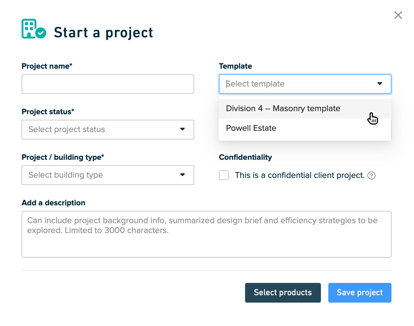Open the Select template combo box
The height and width of the screenshot is (326, 414).
click(305, 84)
